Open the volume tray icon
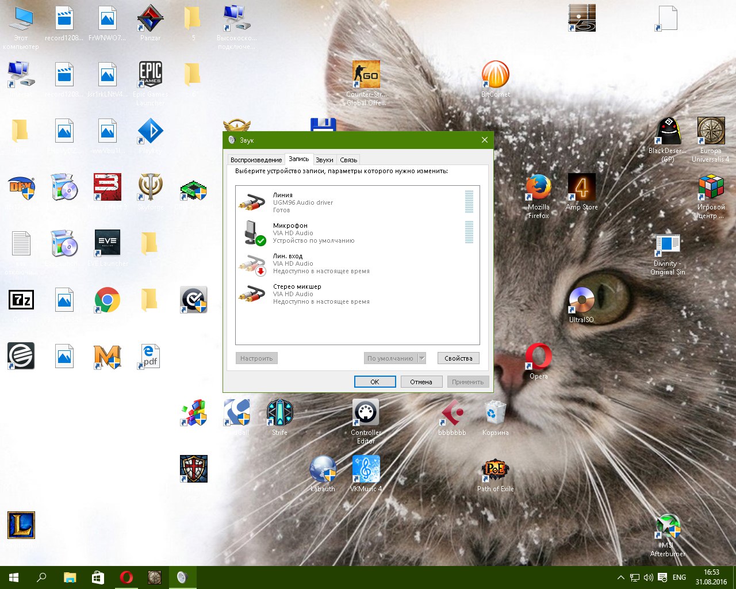Image resolution: width=736 pixels, height=589 pixels. click(x=649, y=577)
